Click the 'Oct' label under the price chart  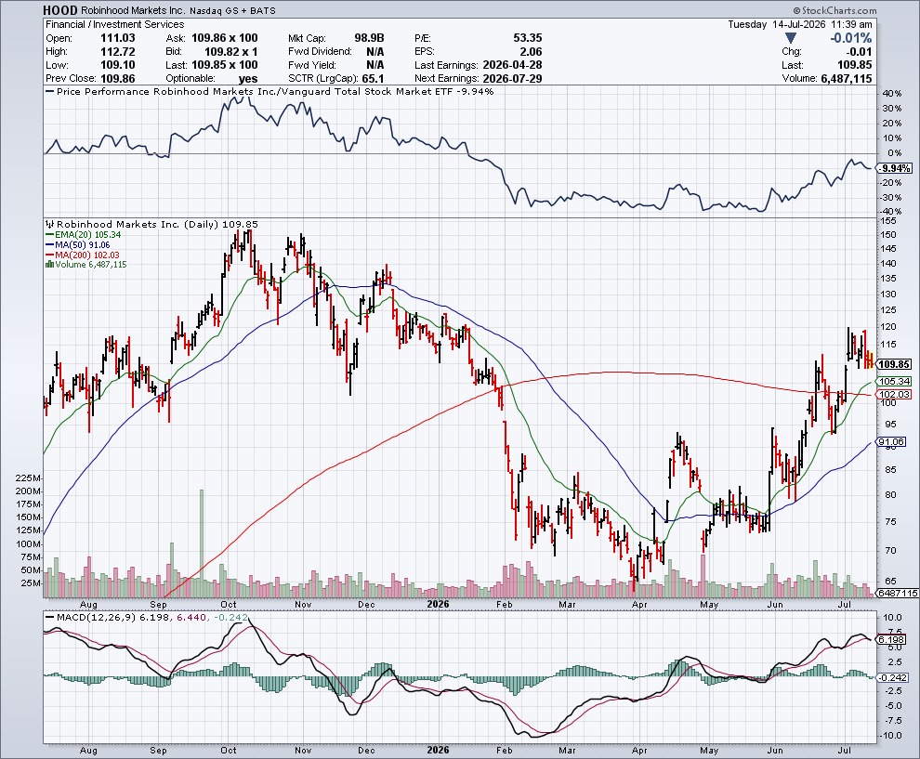pyautogui.click(x=229, y=604)
